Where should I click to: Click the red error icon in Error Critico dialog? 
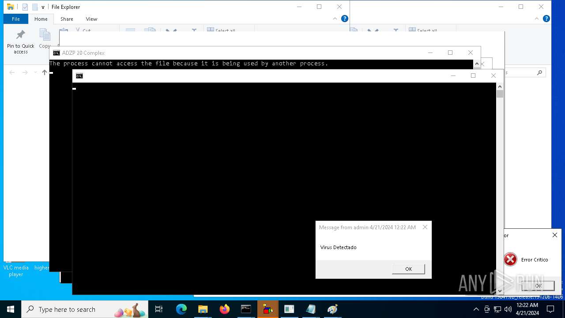(510, 259)
